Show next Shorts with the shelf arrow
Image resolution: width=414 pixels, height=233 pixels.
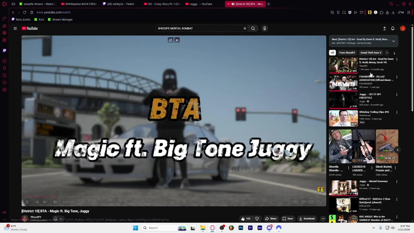397,150
